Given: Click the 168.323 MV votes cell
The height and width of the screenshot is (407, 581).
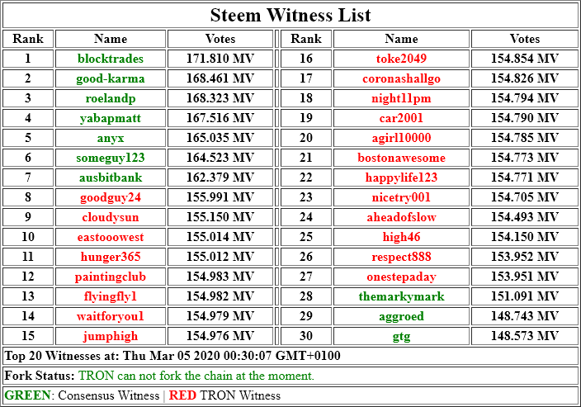Looking at the screenshot, I should 220,98.
